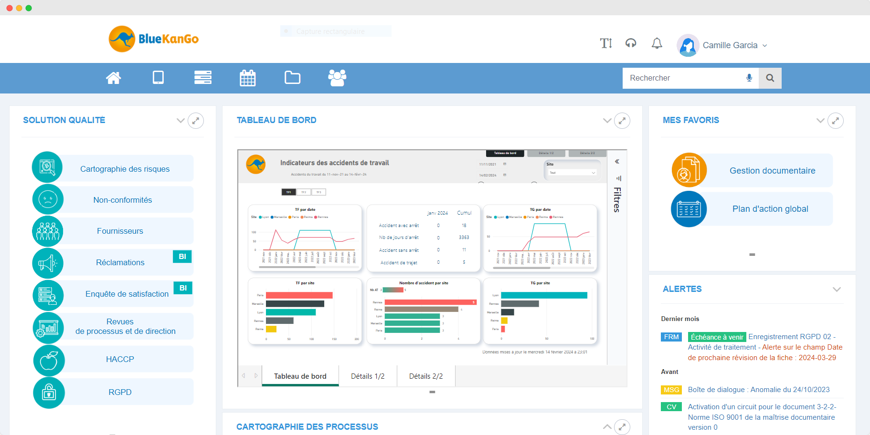Switch to the Détails 1/2 tab
This screenshot has height=435, width=870.
click(x=368, y=376)
